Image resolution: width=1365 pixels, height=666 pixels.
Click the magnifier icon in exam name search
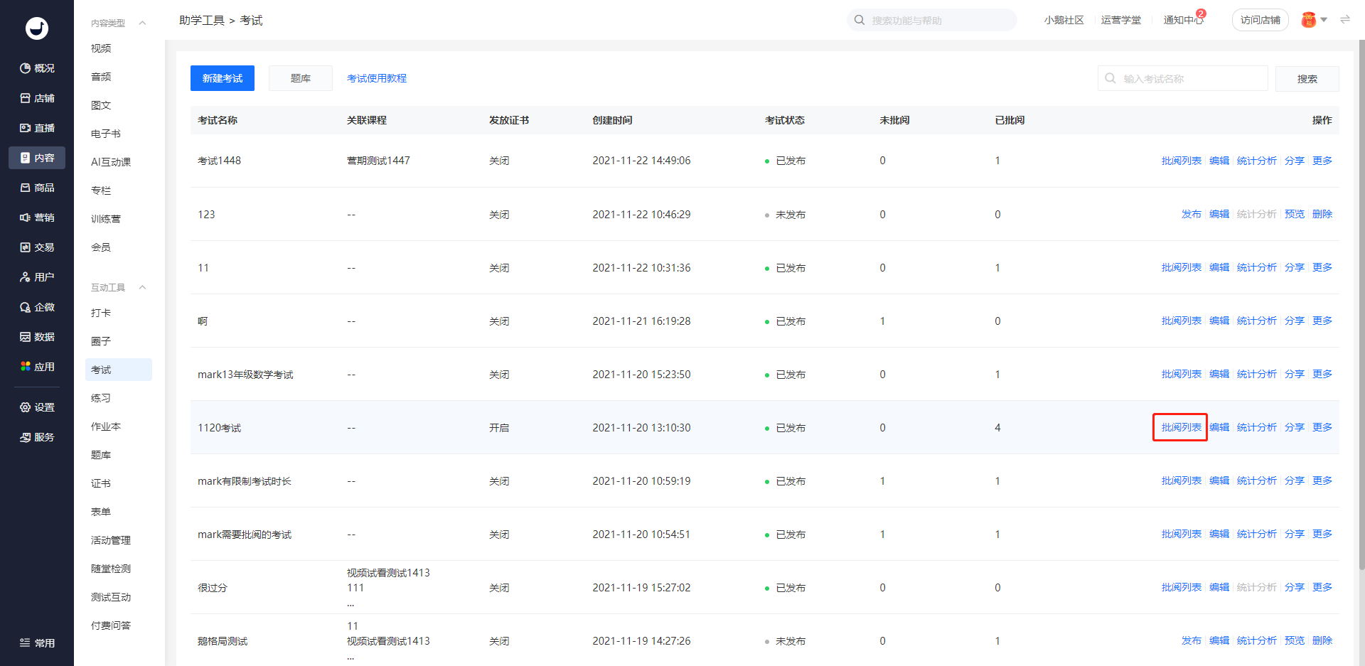click(x=1110, y=78)
